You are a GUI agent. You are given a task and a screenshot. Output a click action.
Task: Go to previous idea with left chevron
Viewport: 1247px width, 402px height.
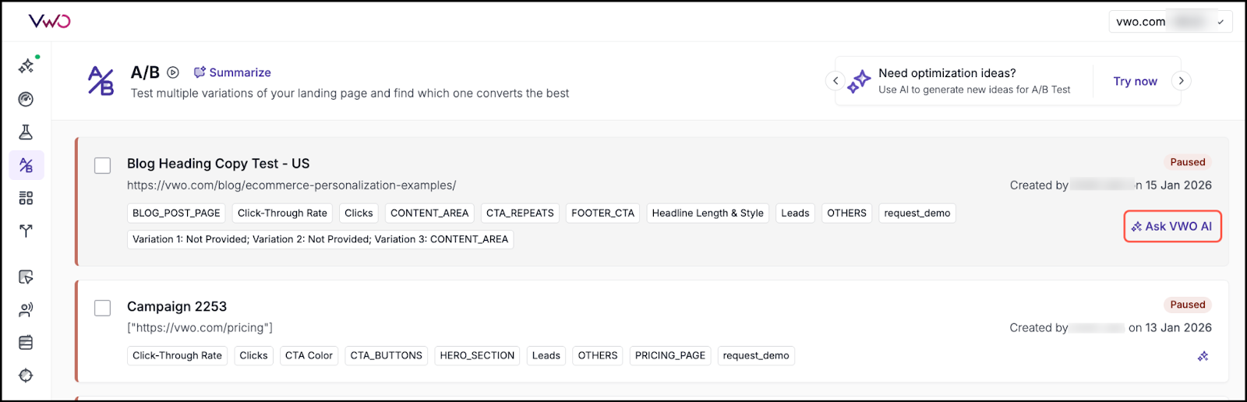click(835, 80)
